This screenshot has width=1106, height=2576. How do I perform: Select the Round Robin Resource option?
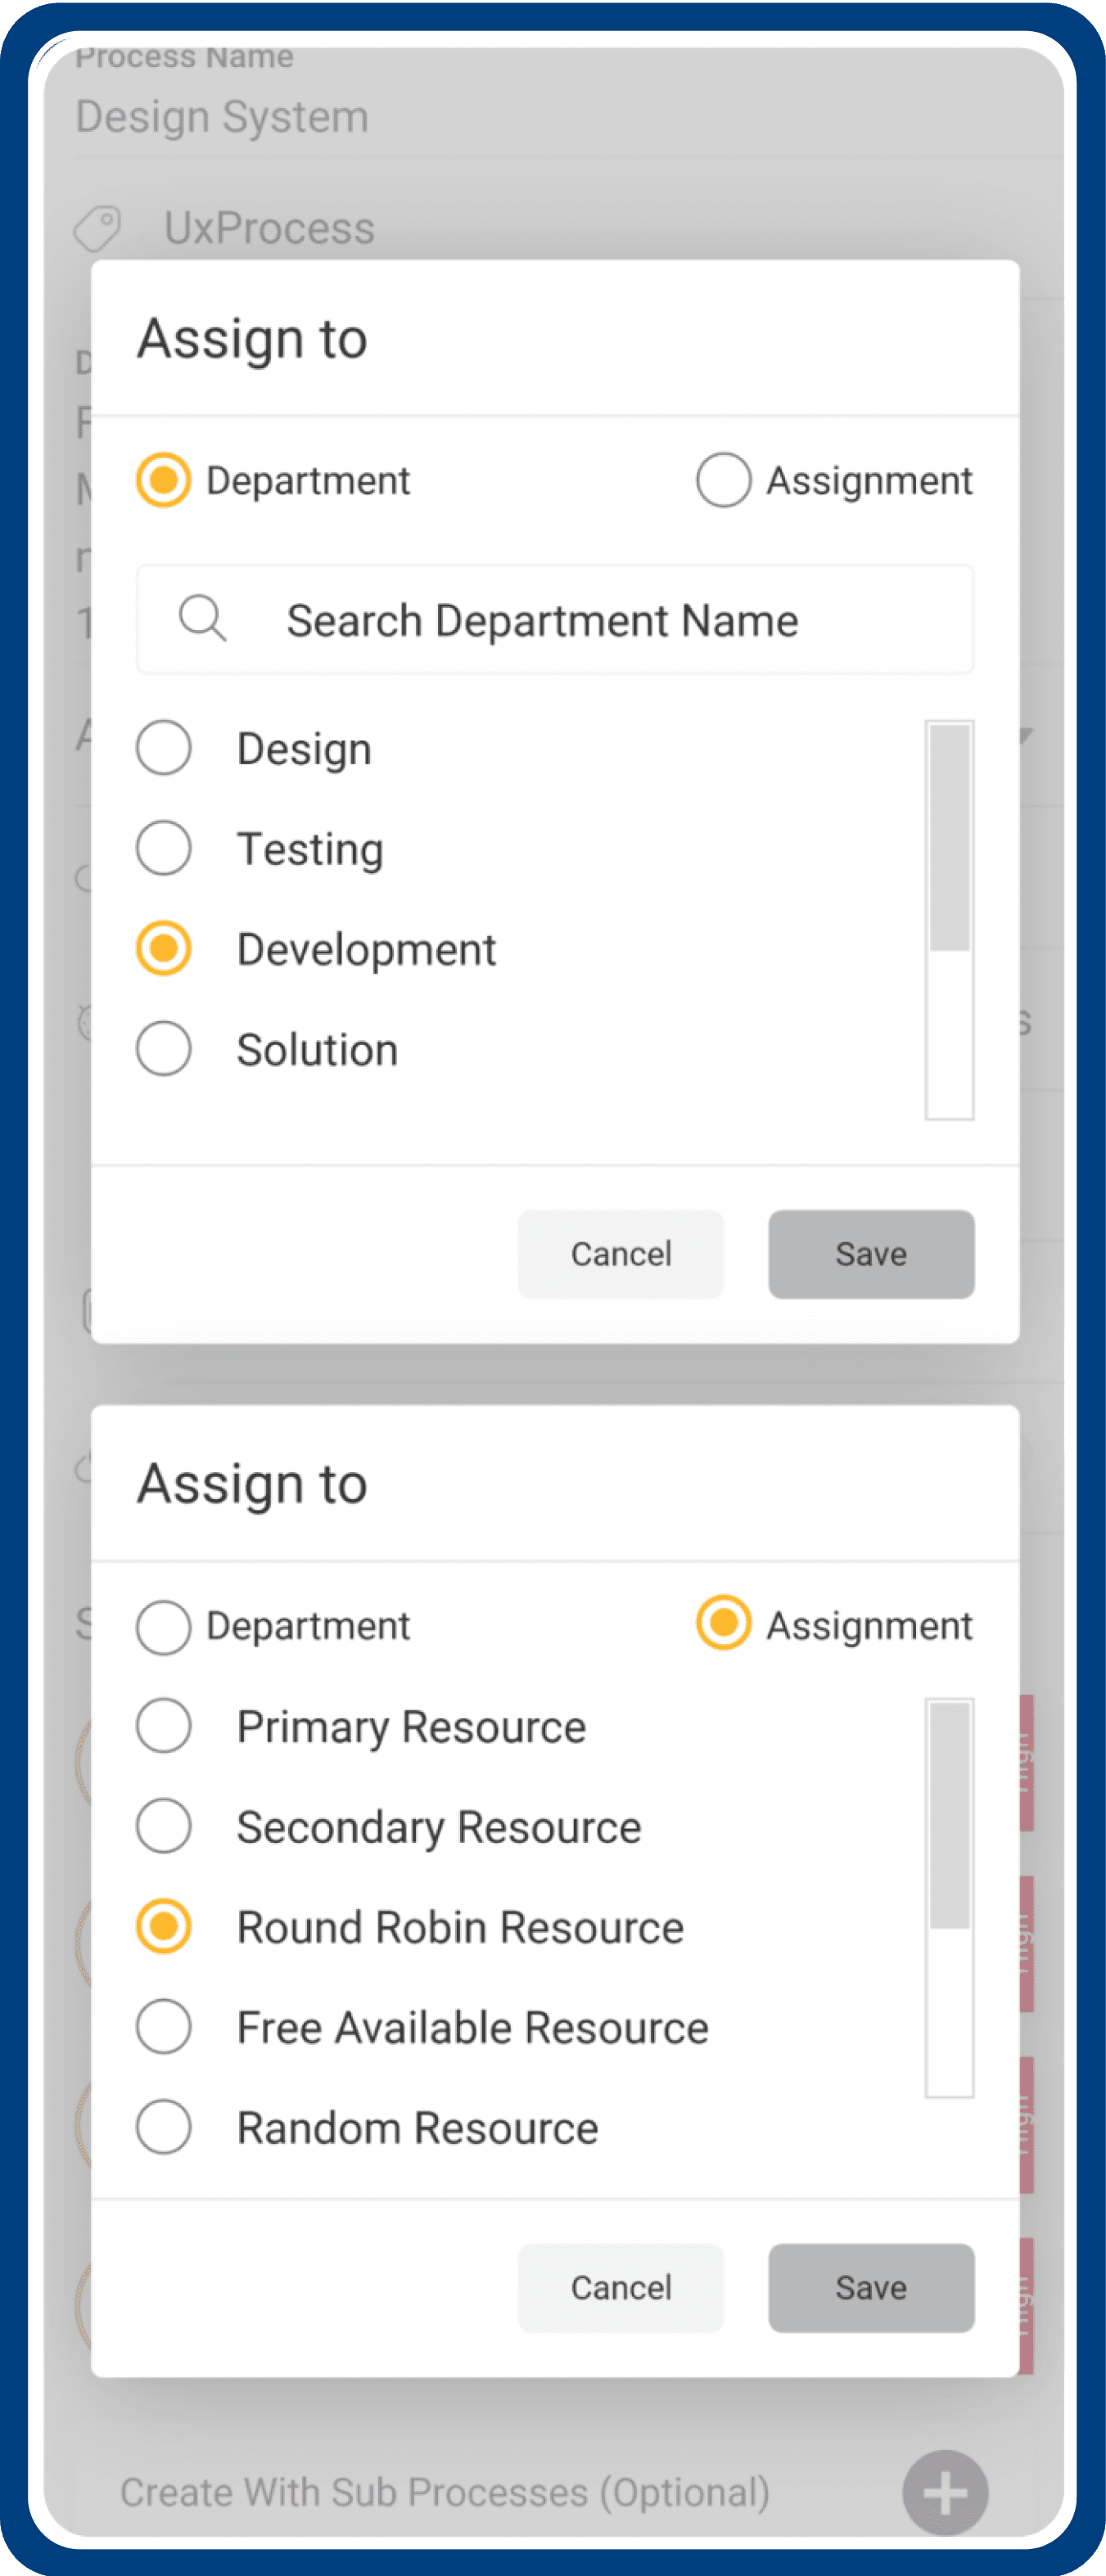click(164, 1926)
